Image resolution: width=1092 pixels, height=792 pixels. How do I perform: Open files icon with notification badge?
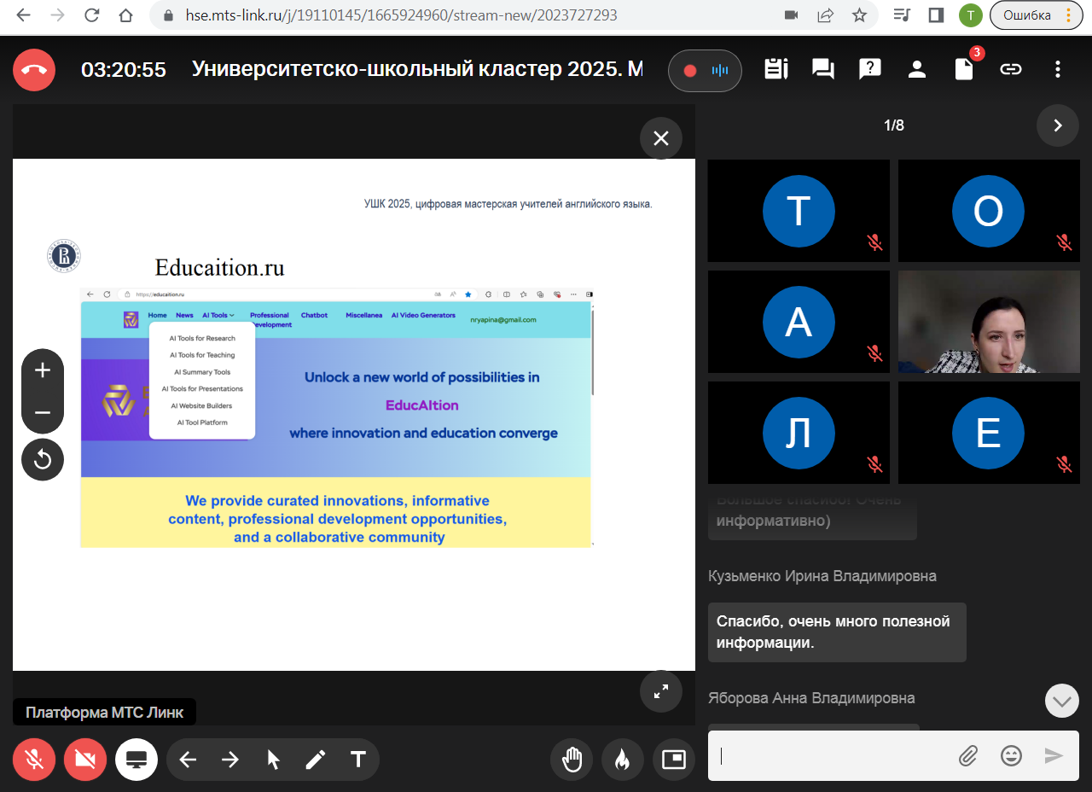pyautogui.click(x=964, y=70)
